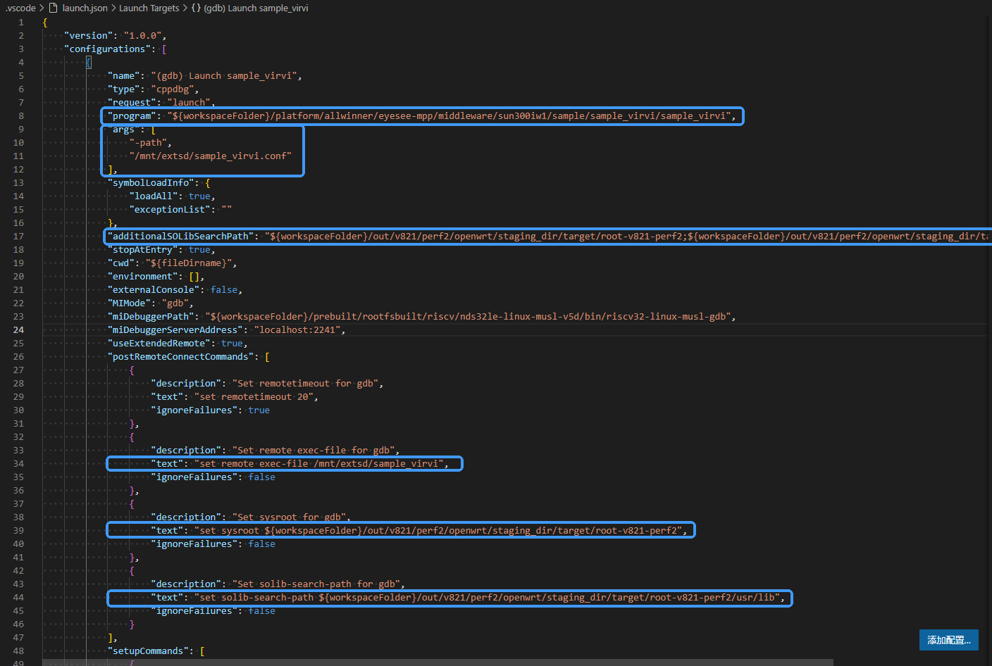992x666 pixels.
Task: Click the "additionalSOLibSearchPath" key
Action: 181,236
